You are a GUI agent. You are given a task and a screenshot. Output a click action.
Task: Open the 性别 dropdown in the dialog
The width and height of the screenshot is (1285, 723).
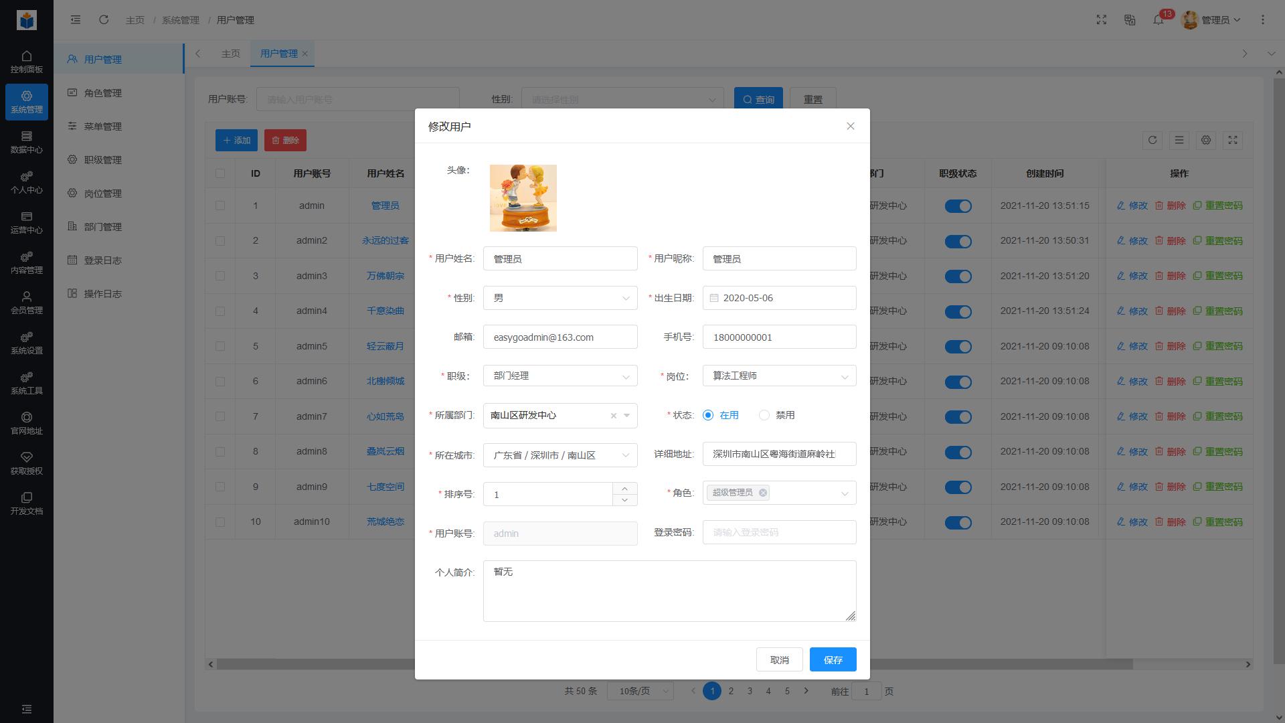[560, 298]
